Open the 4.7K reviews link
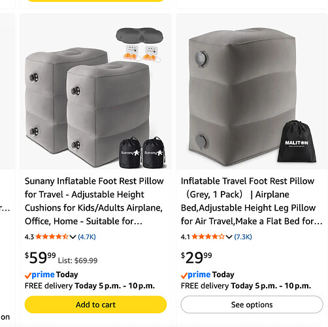Viewport: 328px width, 327px height. pos(87,237)
